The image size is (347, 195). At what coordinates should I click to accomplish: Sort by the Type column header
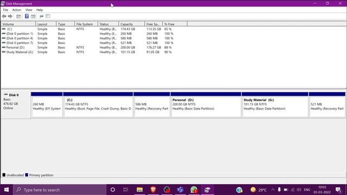click(65, 24)
